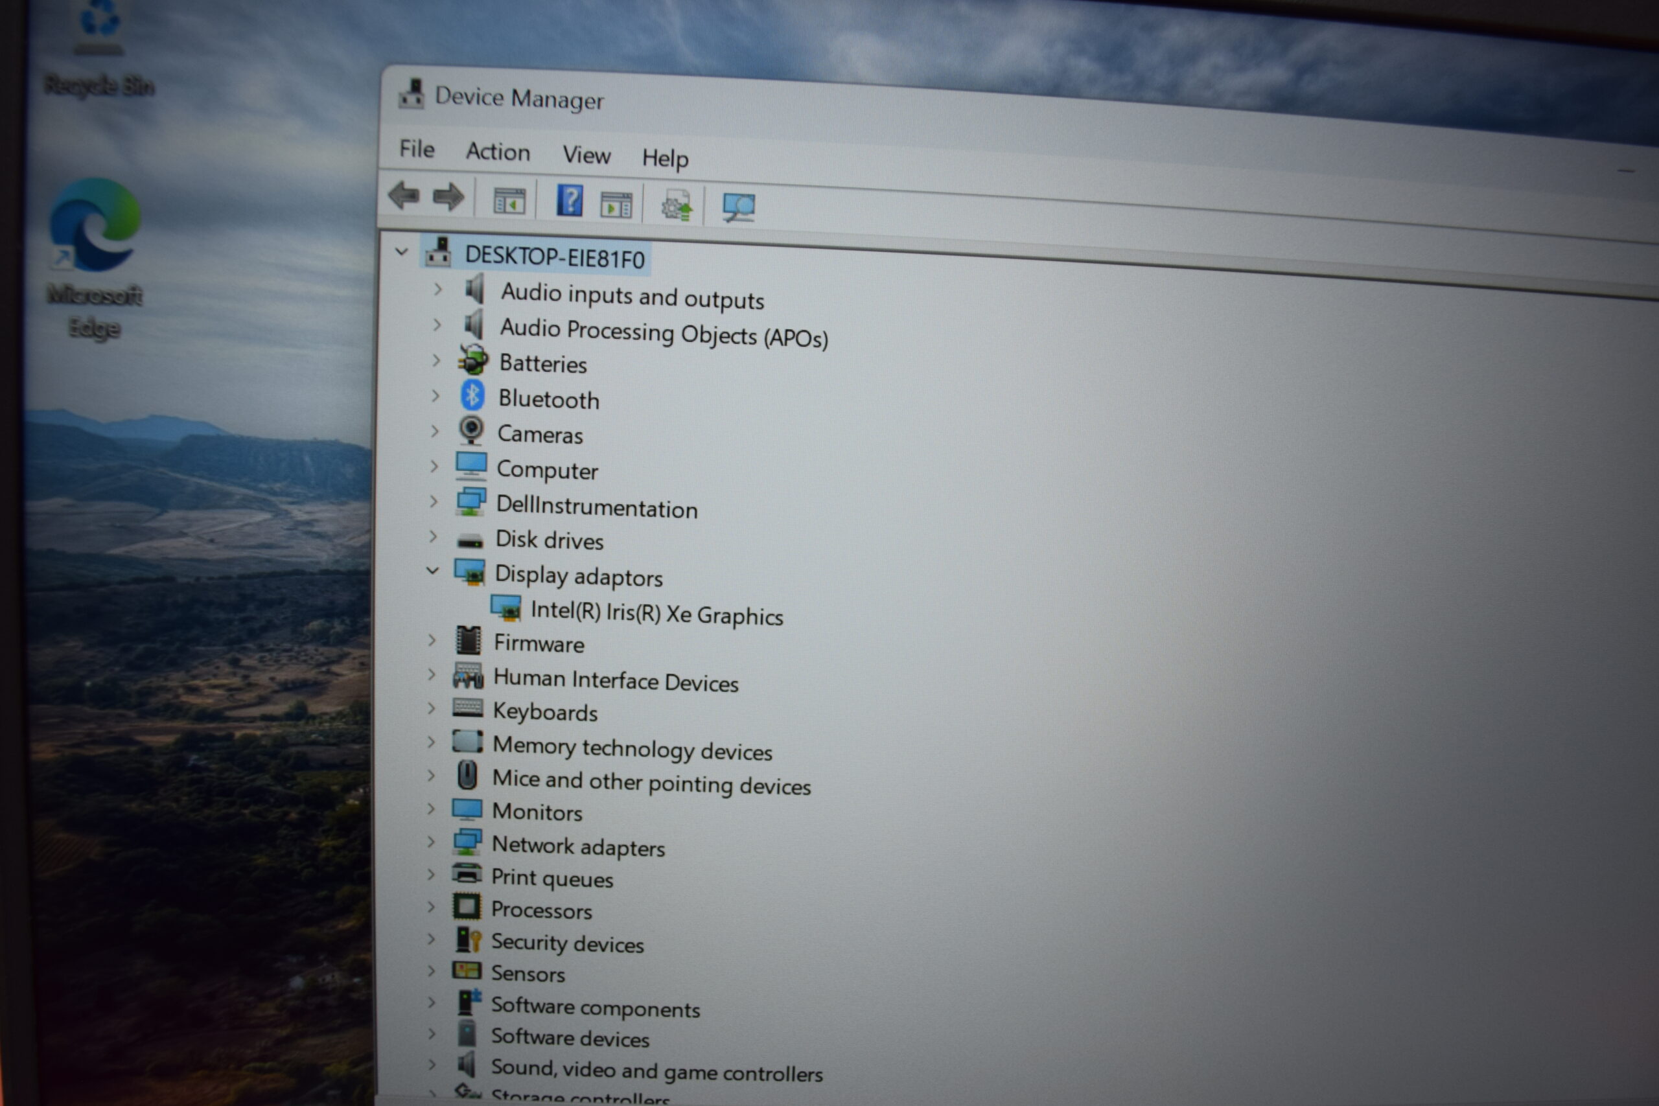
Task: Click the Bluetooth category icon
Action: click(472, 396)
